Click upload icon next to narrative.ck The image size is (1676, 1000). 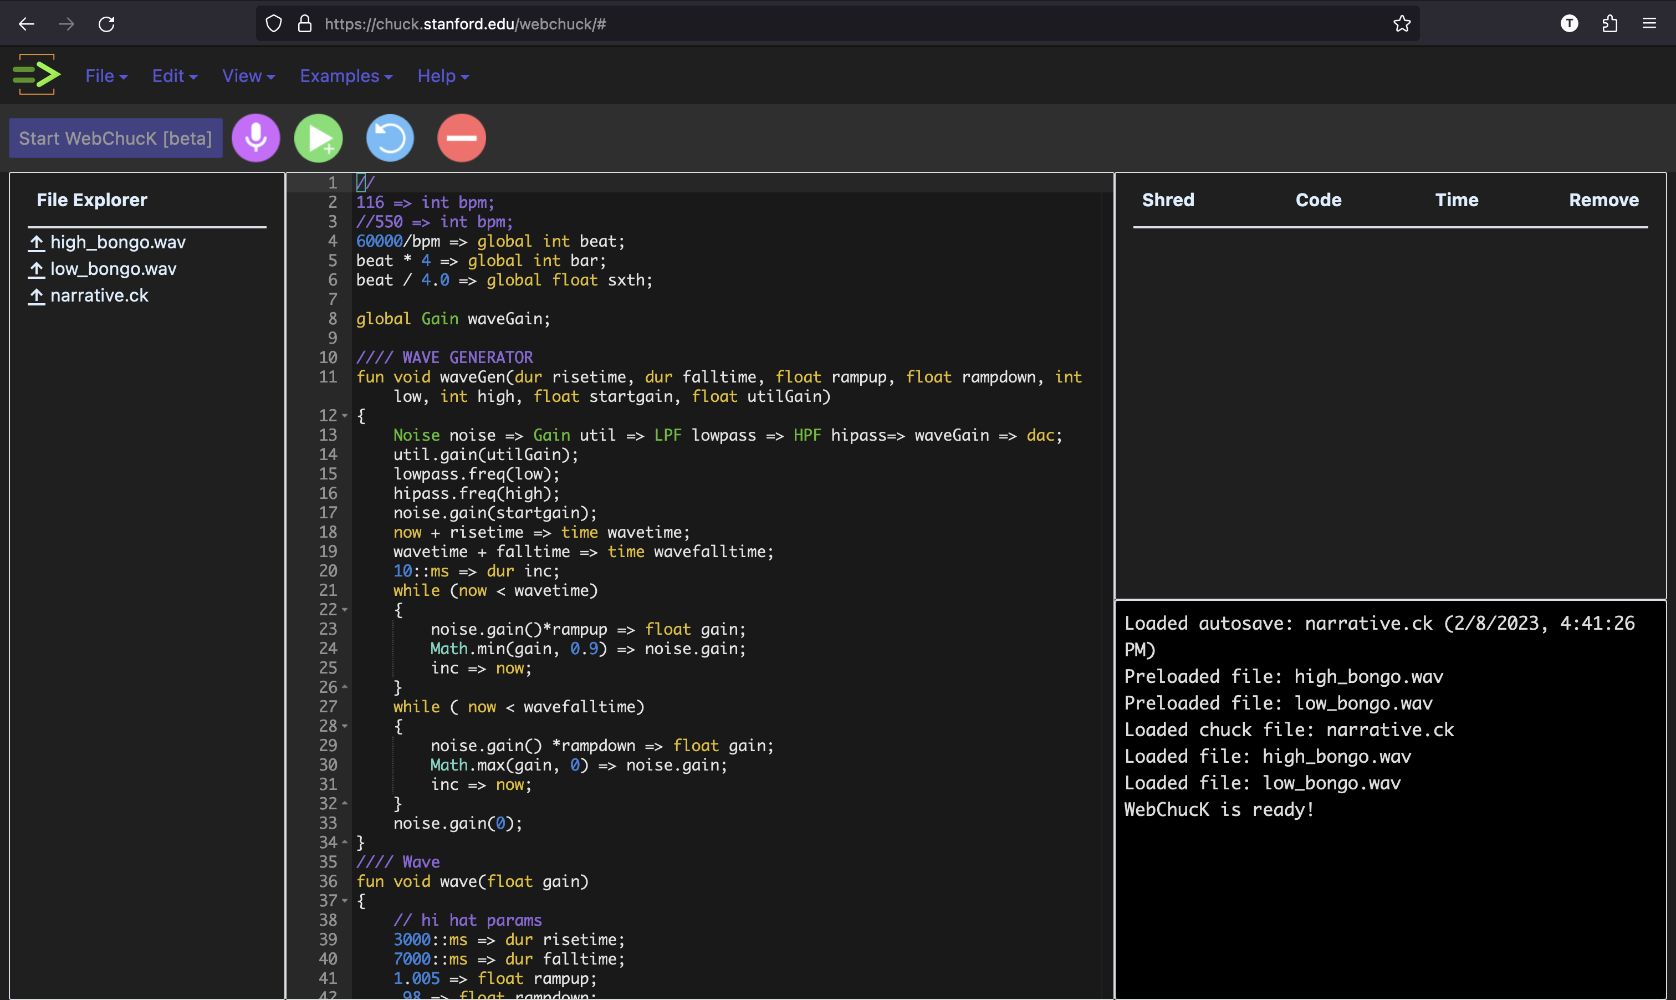point(37,296)
